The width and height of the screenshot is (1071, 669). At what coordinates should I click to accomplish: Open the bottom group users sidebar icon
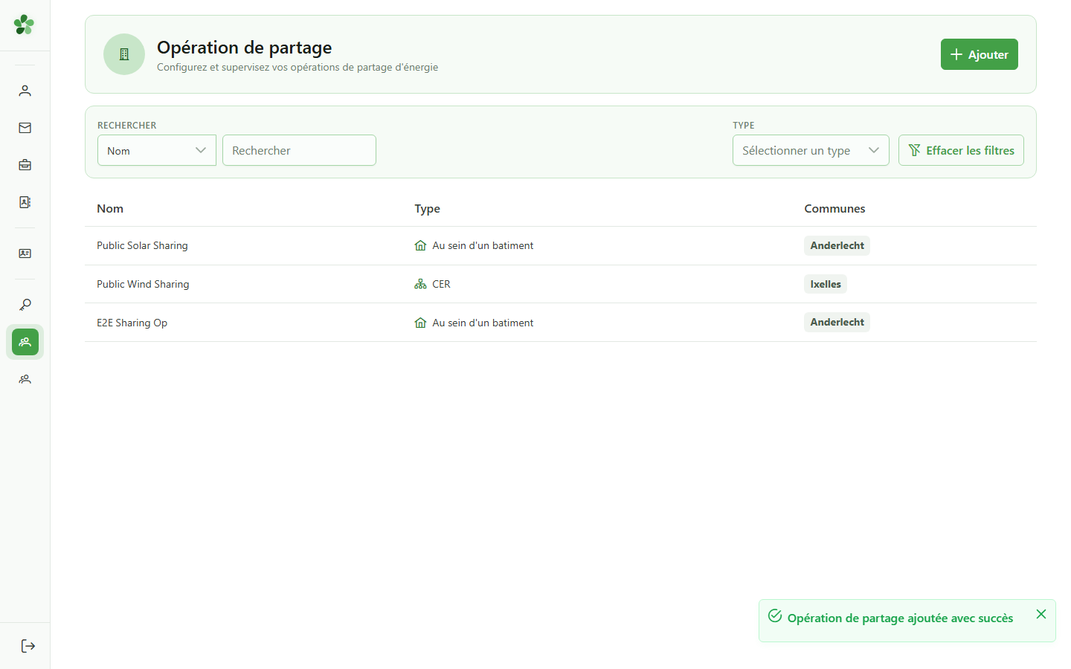[x=25, y=379]
